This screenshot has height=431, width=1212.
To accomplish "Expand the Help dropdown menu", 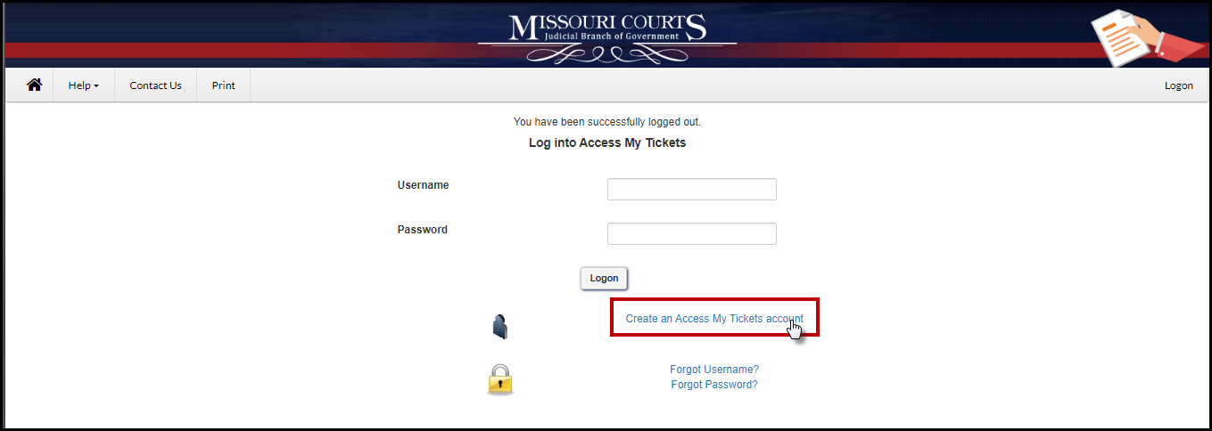I will coord(83,85).
